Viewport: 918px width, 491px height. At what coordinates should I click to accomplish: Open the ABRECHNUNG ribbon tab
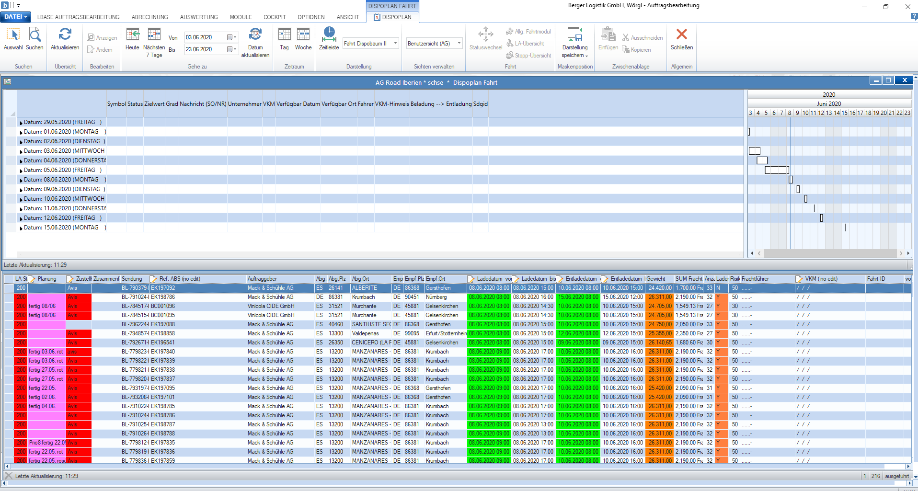(149, 17)
